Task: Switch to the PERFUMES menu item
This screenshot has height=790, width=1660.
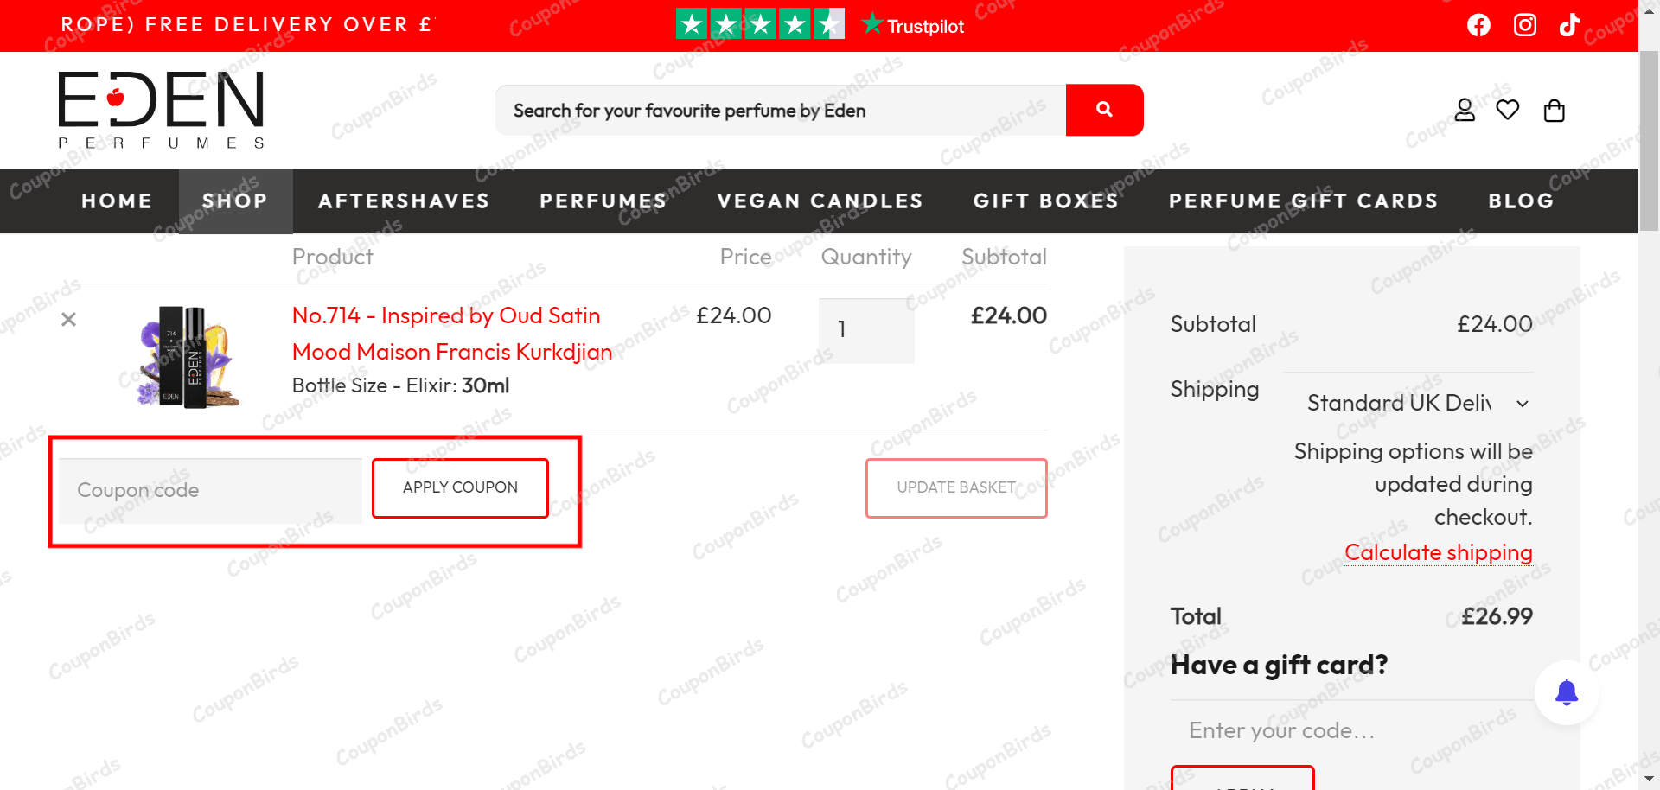Action: pos(603,201)
